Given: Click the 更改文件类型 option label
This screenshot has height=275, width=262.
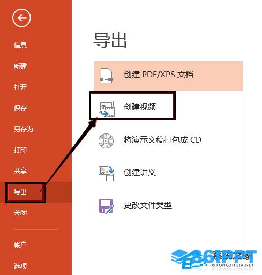Looking at the screenshot, I should pyautogui.click(x=148, y=205).
